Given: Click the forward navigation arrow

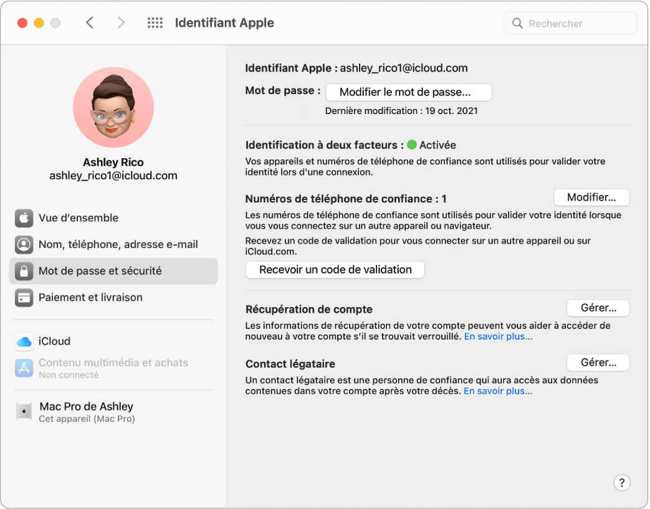Looking at the screenshot, I should coord(121,22).
